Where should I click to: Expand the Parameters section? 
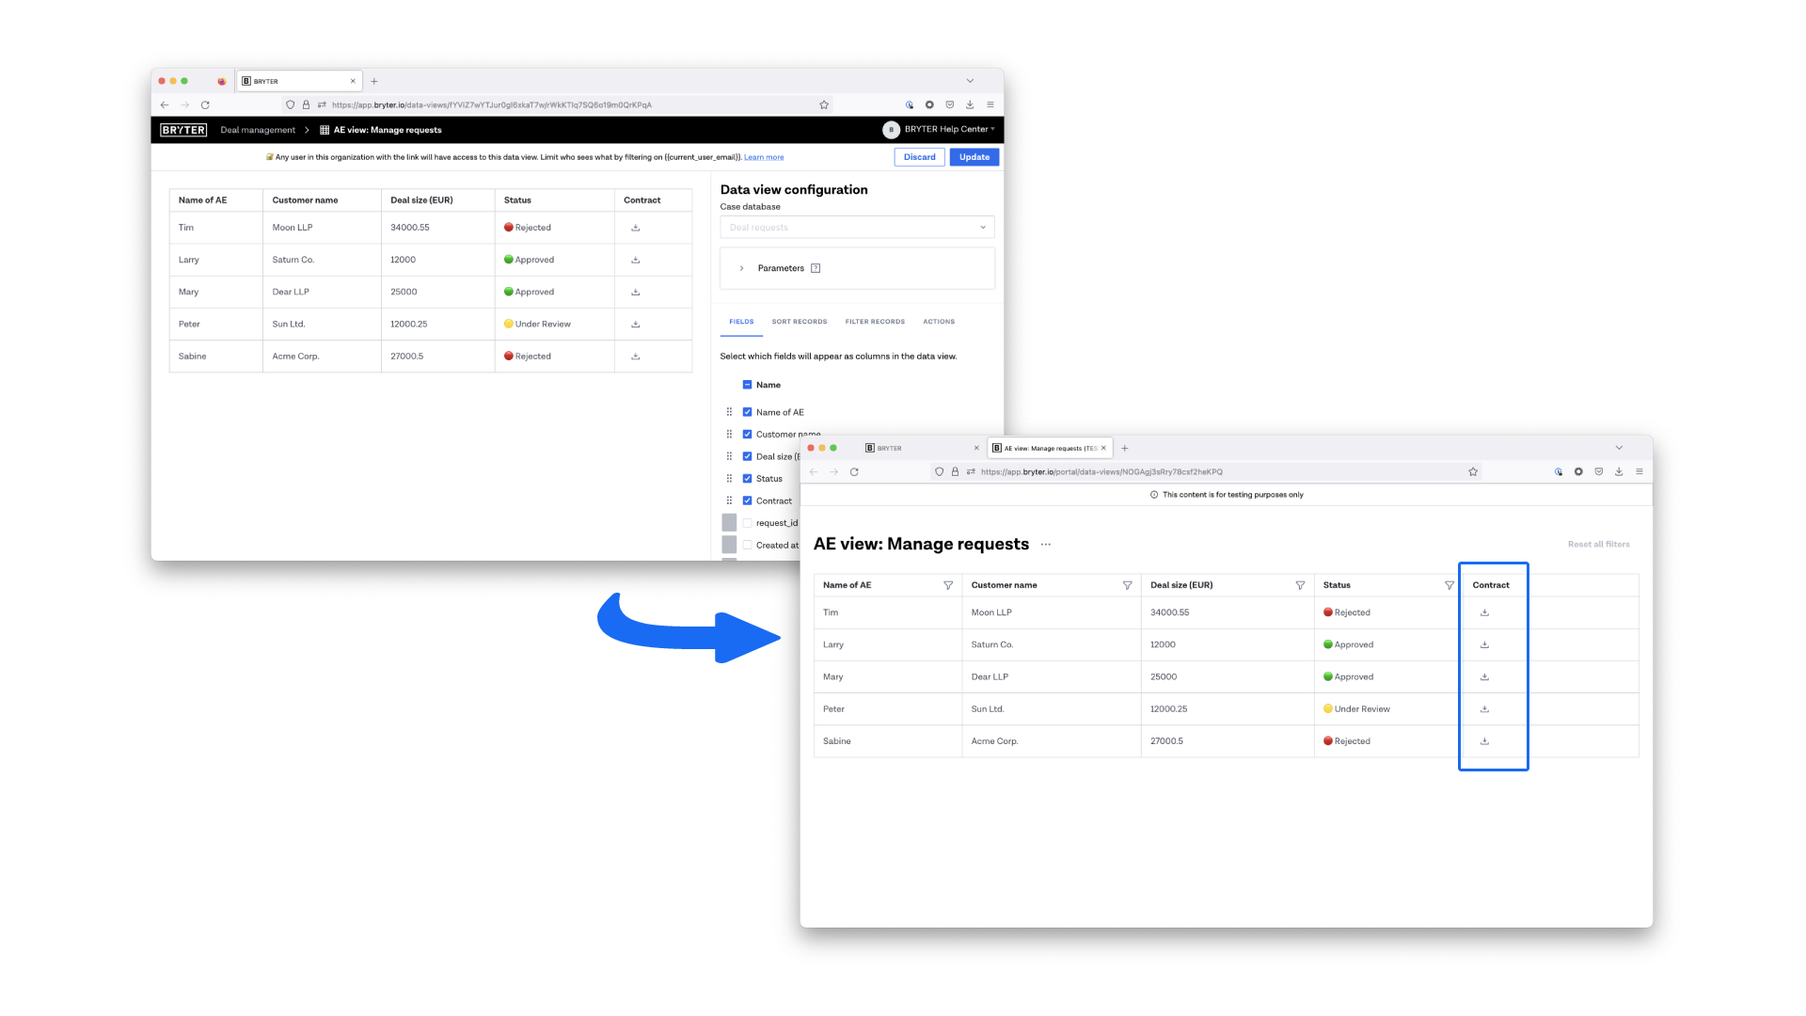[740, 268]
